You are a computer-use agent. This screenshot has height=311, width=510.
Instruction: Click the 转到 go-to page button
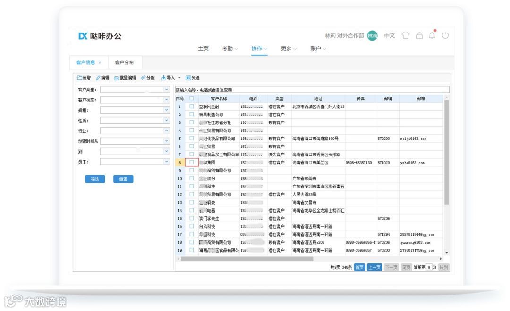(x=443, y=267)
